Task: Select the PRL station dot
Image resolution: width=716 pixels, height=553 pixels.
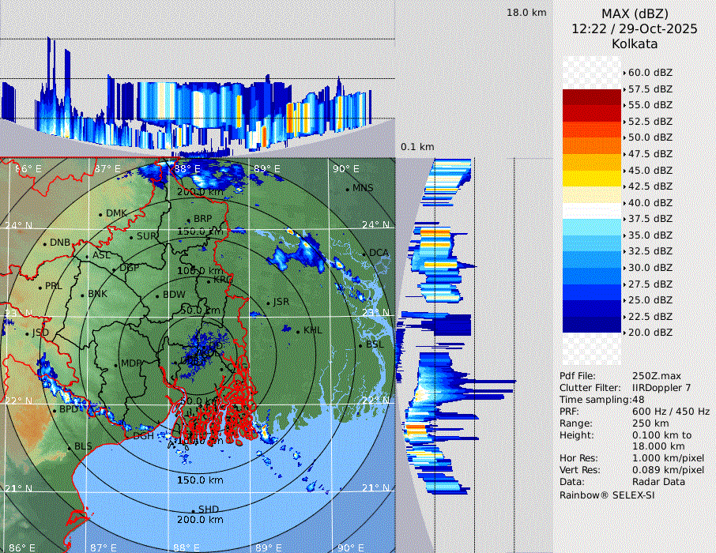Action: pyautogui.click(x=40, y=286)
